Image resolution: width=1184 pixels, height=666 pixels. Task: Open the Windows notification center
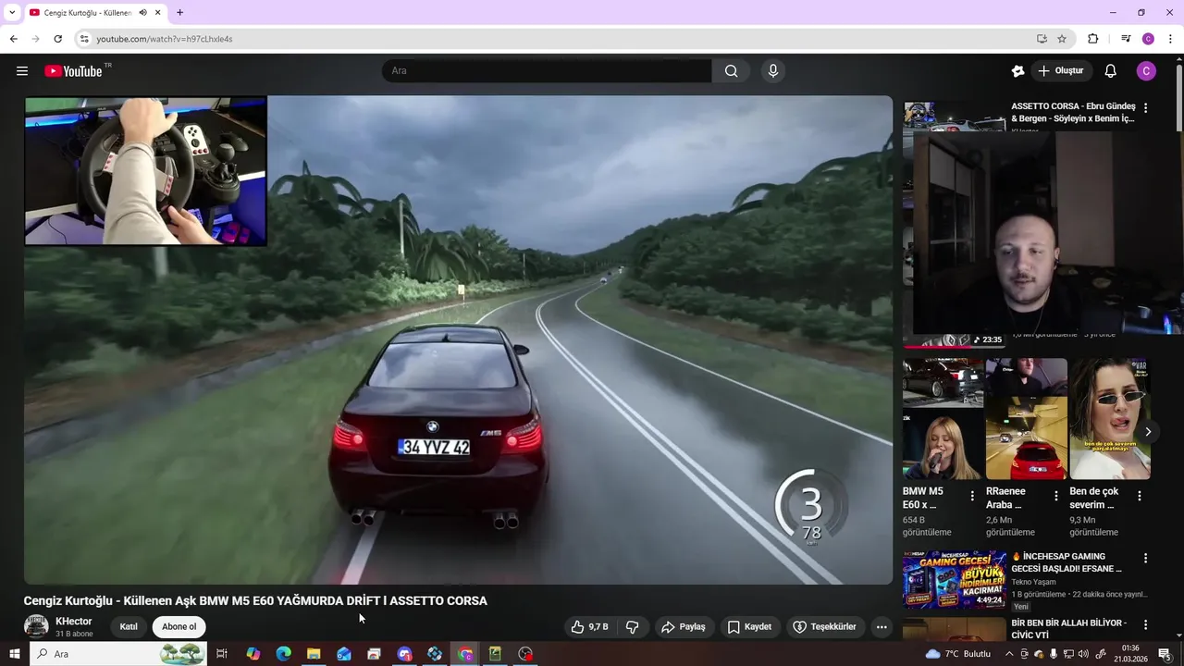[1165, 654]
